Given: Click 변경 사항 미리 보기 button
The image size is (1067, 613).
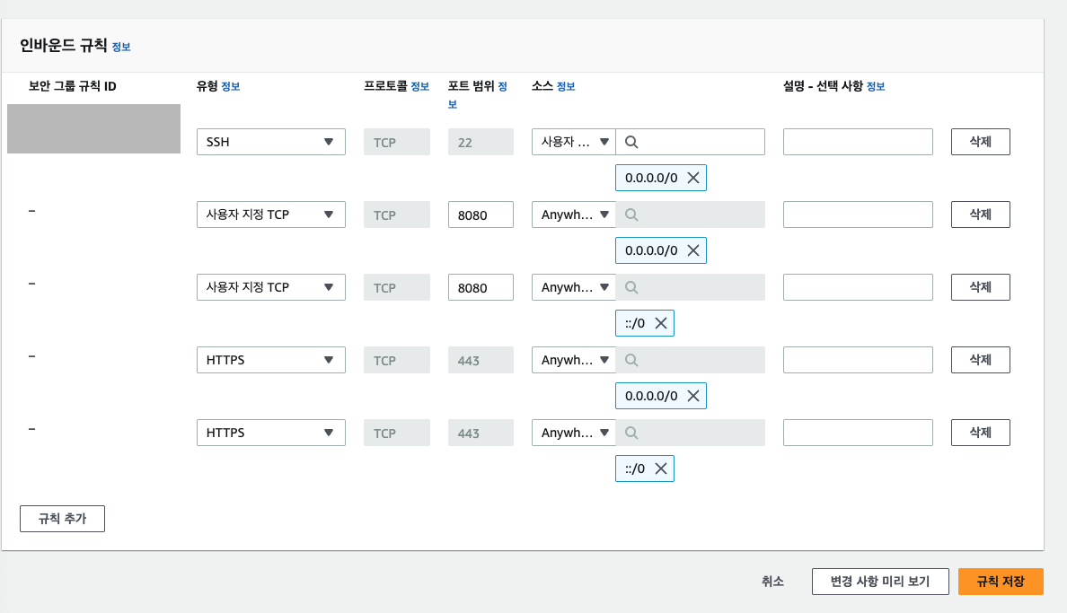Looking at the screenshot, I should pyautogui.click(x=880, y=582).
